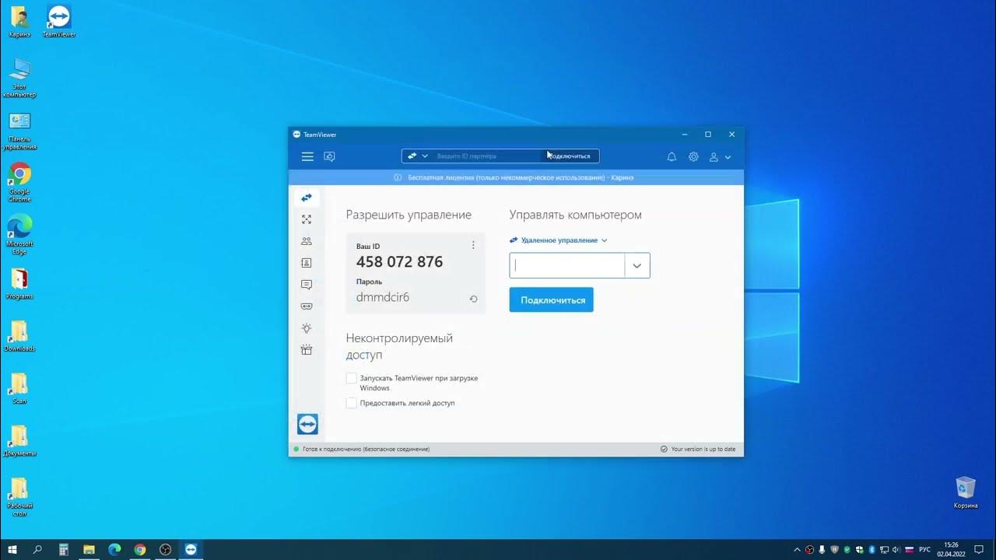Click the password text dmmdcir6
The width and height of the screenshot is (996, 560).
click(383, 297)
